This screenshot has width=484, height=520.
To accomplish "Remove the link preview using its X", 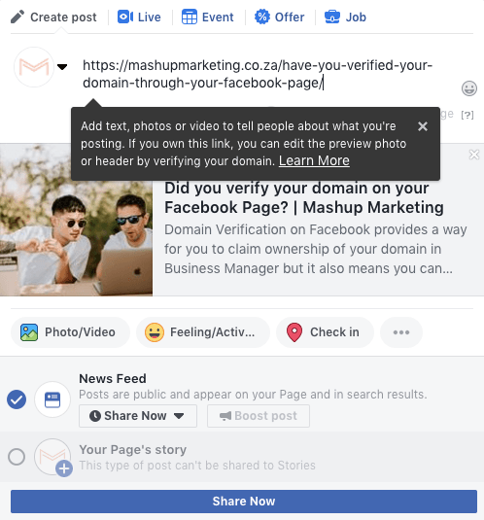I will 474,155.
